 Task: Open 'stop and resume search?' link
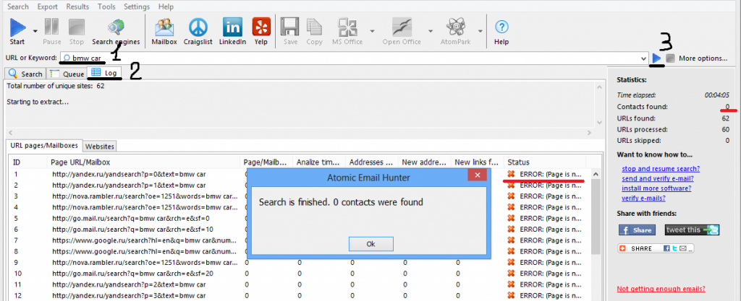point(661,168)
